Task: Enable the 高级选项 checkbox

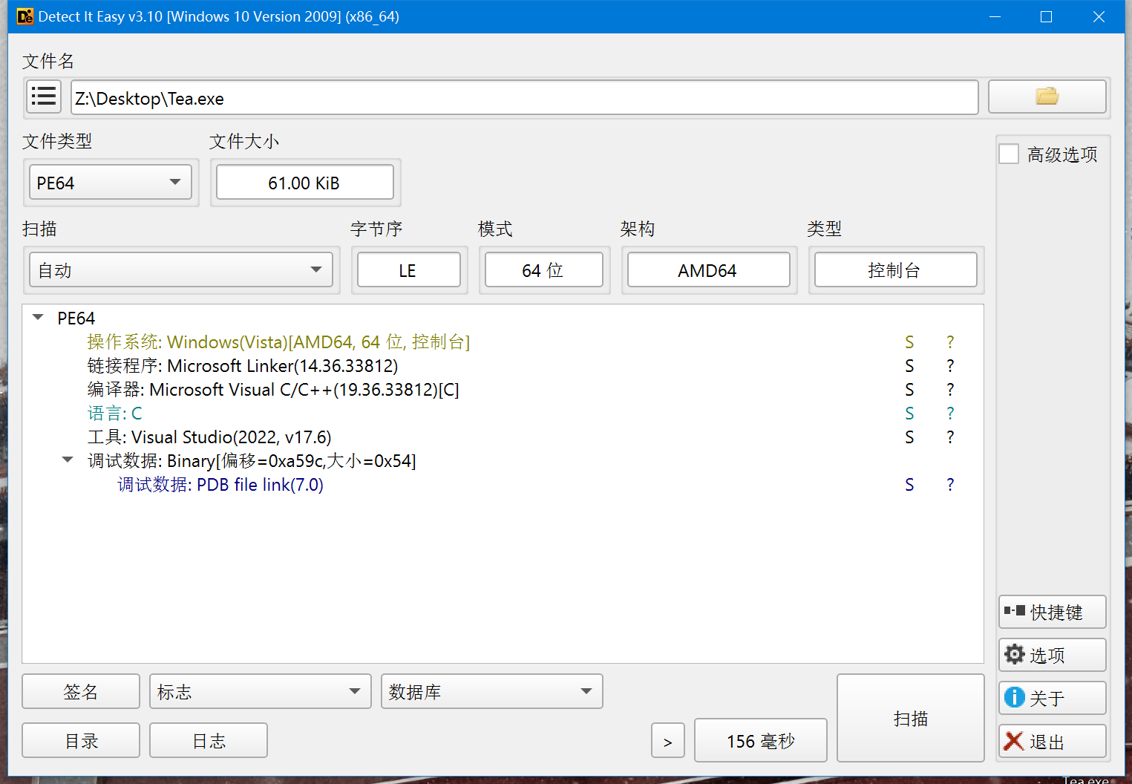Action: (1009, 154)
